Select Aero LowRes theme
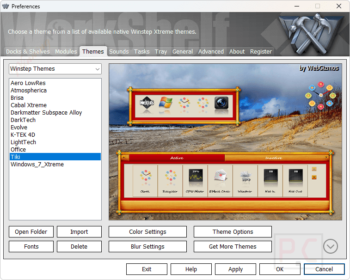 point(55,83)
